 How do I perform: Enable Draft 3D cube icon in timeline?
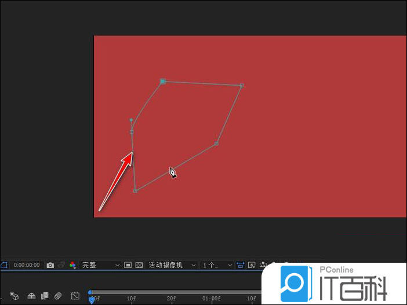pyautogui.click(x=14, y=296)
